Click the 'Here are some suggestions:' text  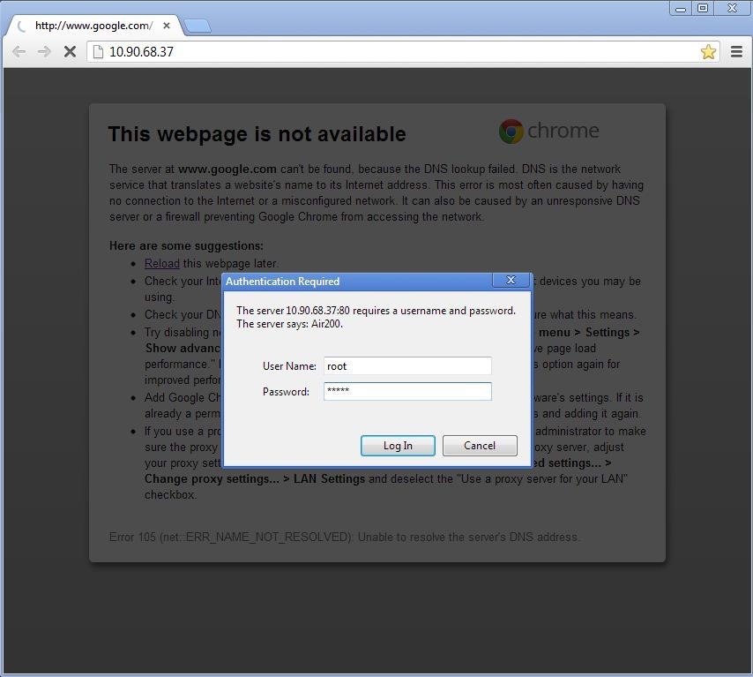coord(186,245)
